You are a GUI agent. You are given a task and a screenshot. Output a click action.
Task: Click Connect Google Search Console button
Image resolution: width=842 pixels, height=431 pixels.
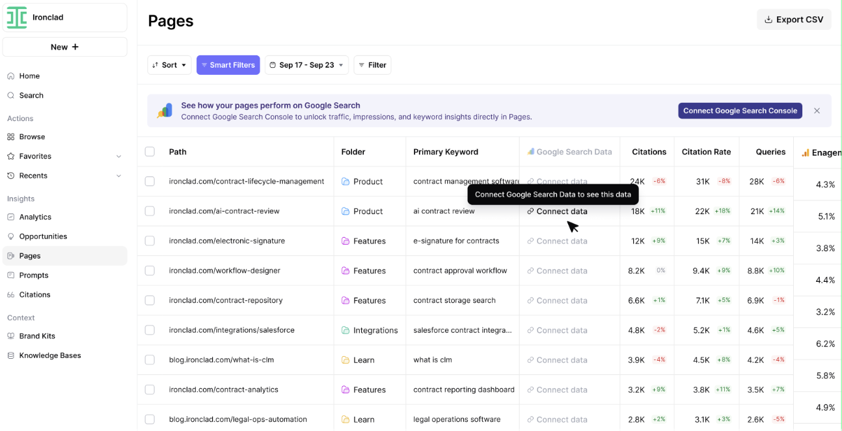[740, 111]
